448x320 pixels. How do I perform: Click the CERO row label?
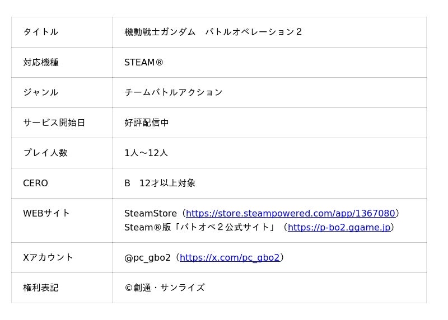[x=35, y=183]
